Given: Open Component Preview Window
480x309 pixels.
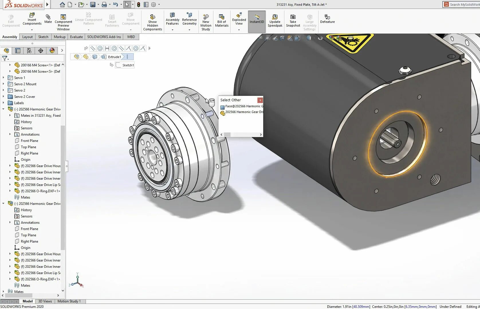Looking at the screenshot, I should (x=63, y=22).
